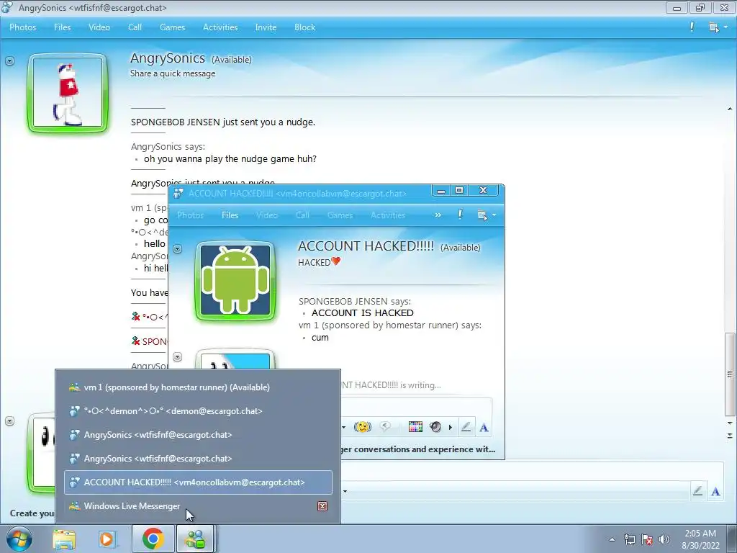Open Games in ACCOUNT HACKED window
This screenshot has width=737, height=553.
tap(340, 215)
